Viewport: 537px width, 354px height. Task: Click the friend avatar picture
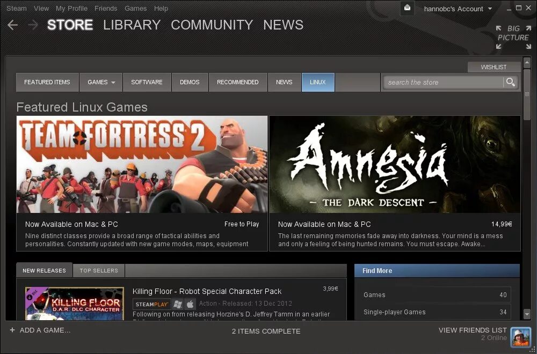coord(520,337)
